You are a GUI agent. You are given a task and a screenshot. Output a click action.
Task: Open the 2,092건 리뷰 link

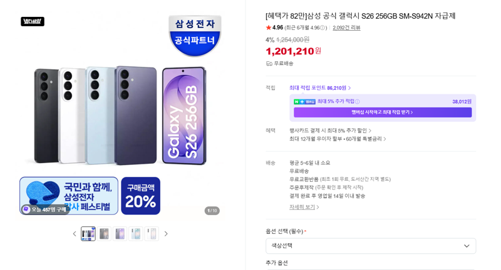(x=346, y=27)
